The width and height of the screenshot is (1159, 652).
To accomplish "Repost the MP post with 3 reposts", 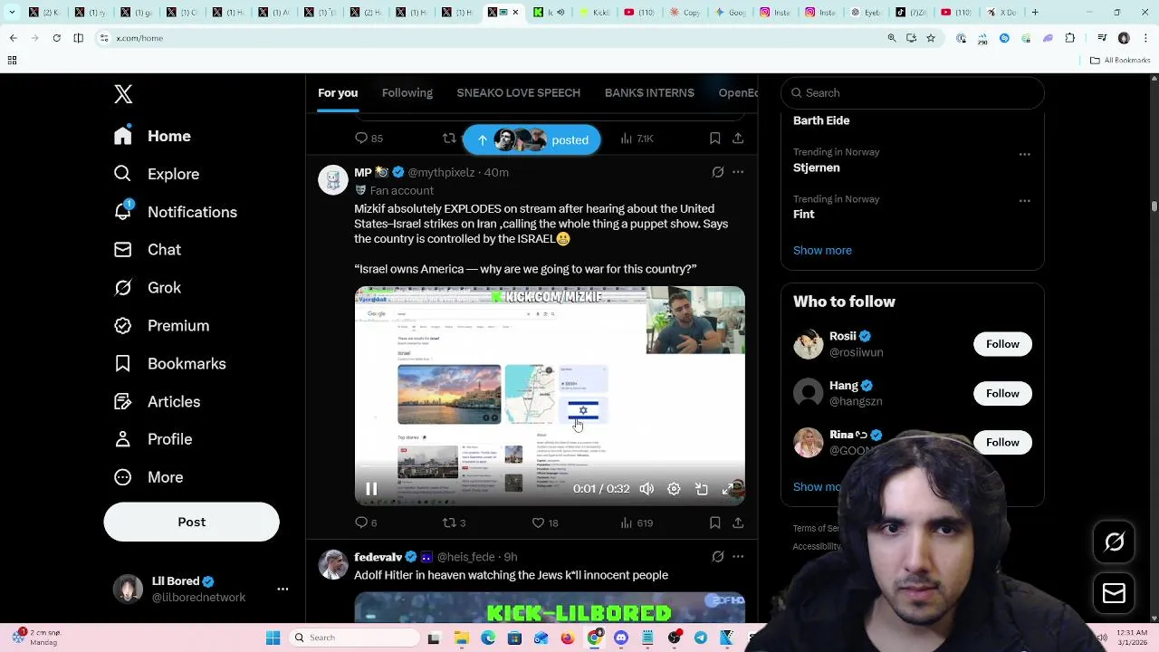I will (x=454, y=523).
